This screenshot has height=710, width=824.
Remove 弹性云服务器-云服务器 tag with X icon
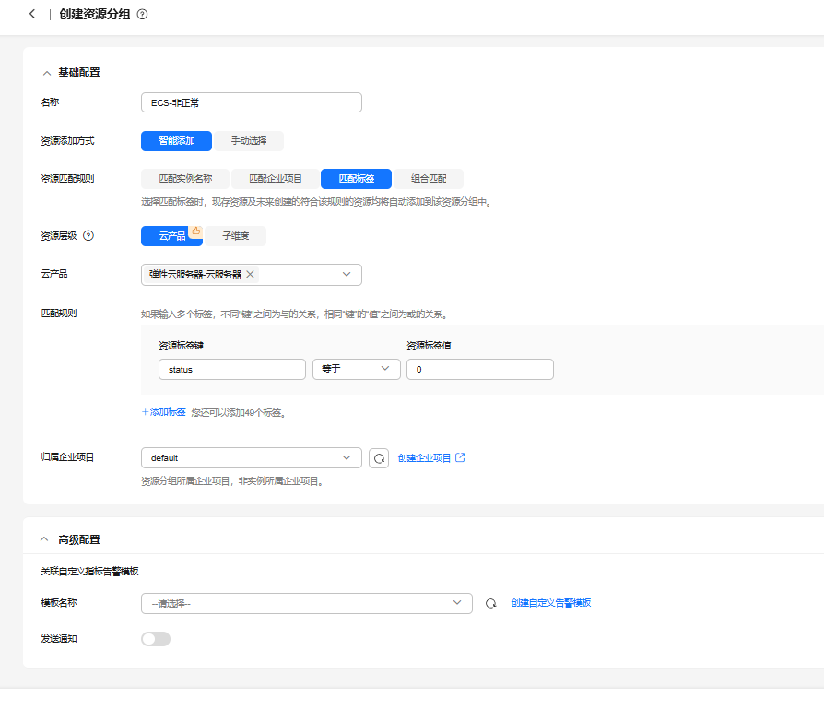(x=250, y=275)
